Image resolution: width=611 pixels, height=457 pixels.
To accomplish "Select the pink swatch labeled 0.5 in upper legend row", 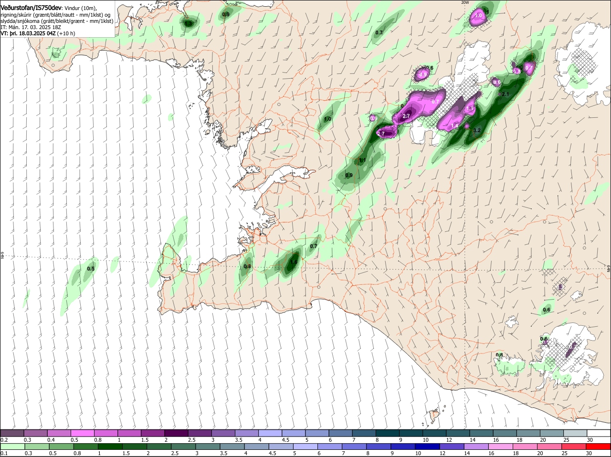I will pos(82,433).
